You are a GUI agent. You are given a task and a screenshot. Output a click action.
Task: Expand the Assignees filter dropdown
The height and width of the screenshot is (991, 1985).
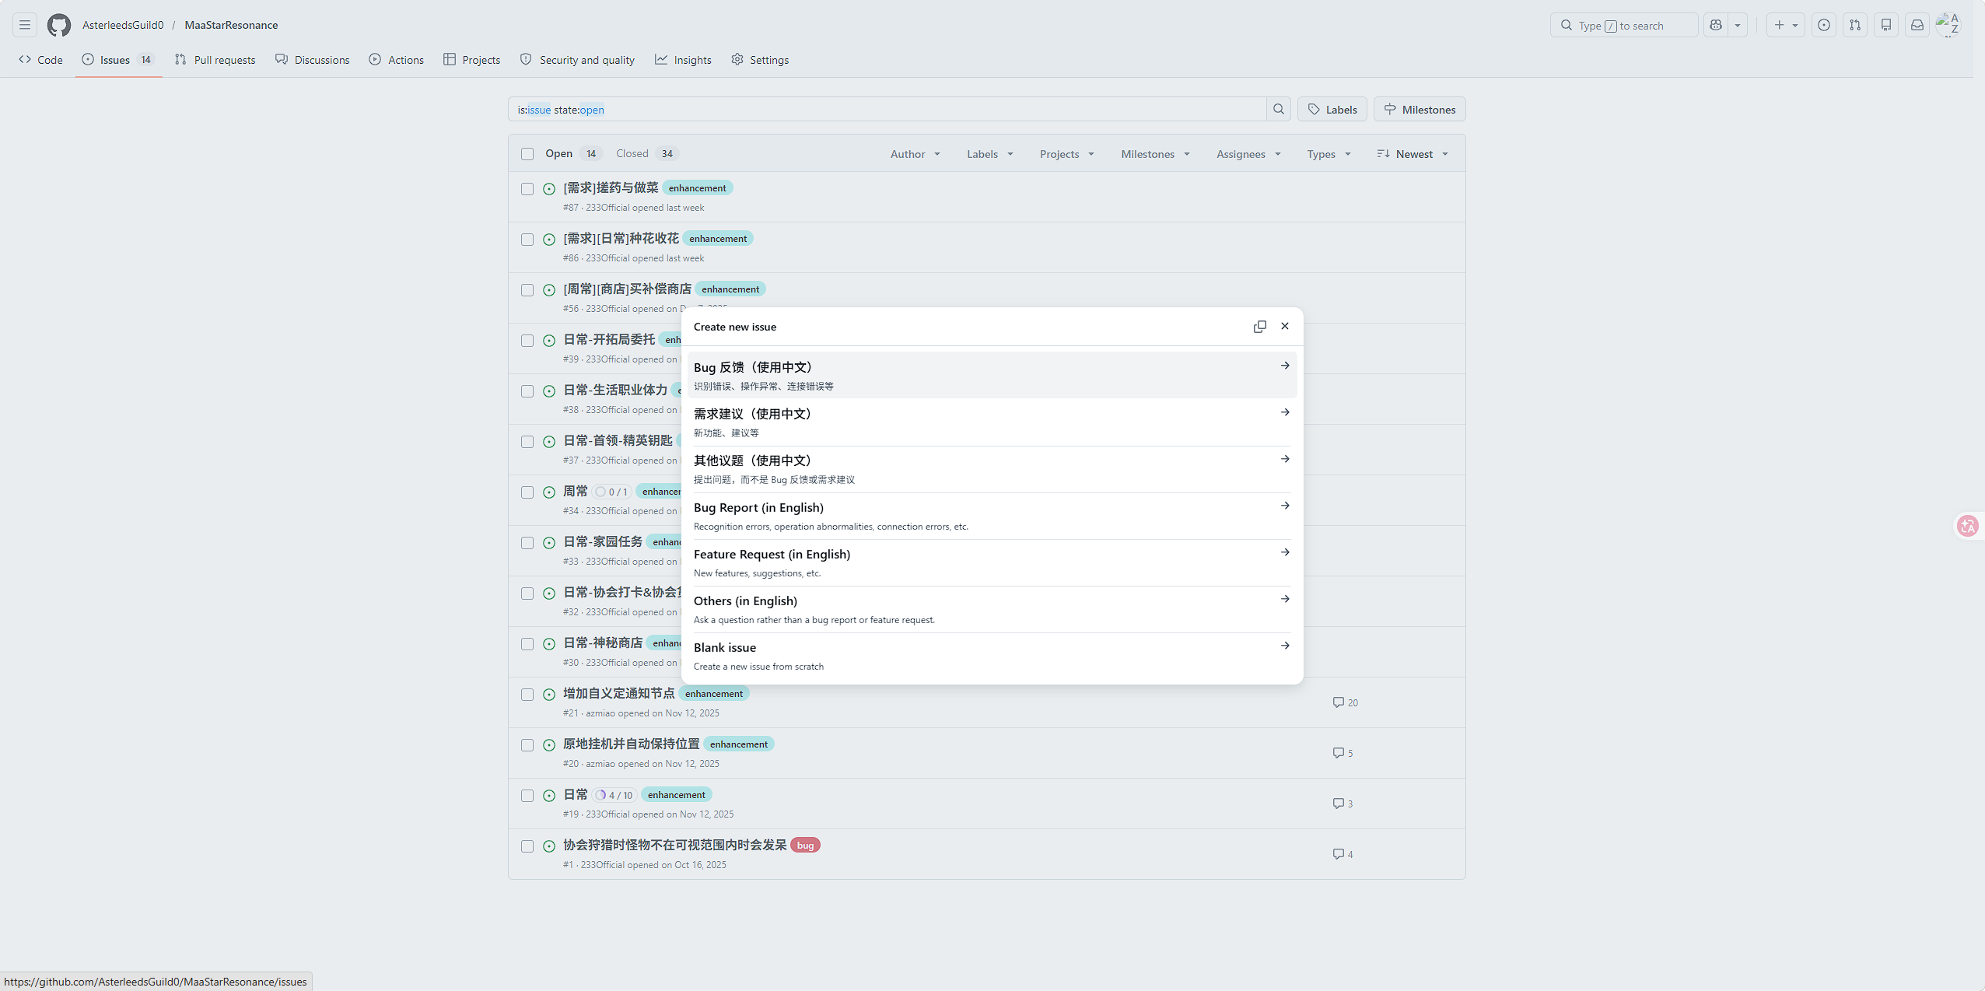click(x=1248, y=154)
